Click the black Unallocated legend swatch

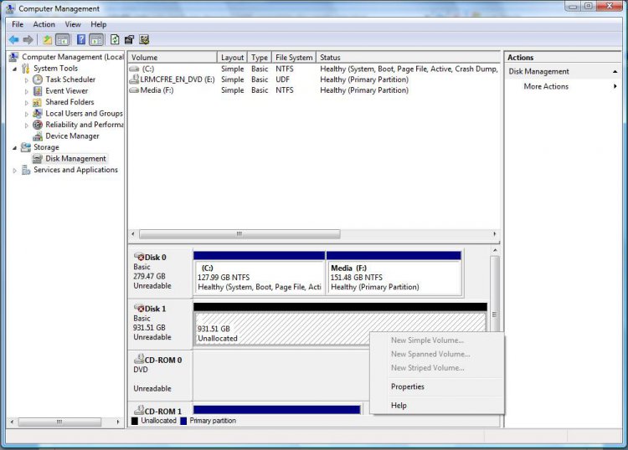tap(135, 421)
